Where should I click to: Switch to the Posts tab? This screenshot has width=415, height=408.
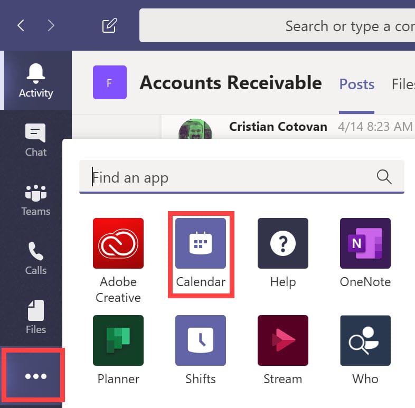[356, 84]
